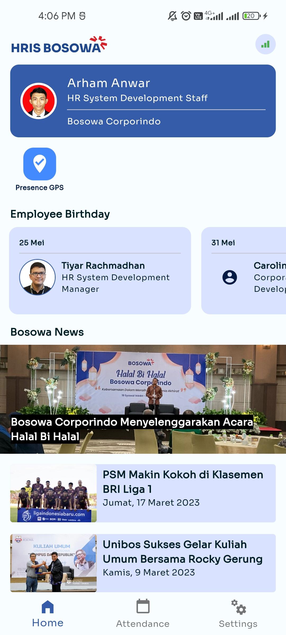The width and height of the screenshot is (286, 635).
Task: View Tiyar Rachmadhan's avatar photo
Action: (x=37, y=277)
